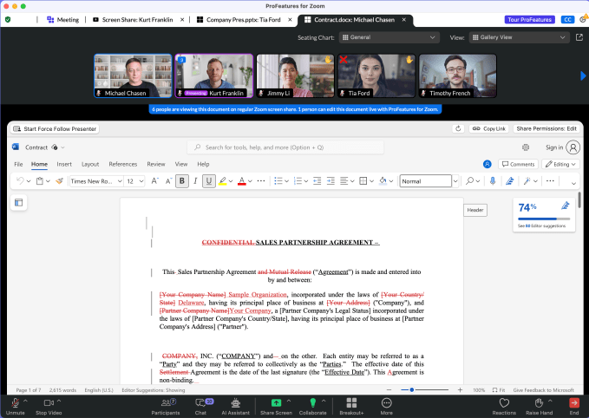The image size is (589, 418).
Task: Click the Share Screen icon
Action: pyautogui.click(x=276, y=402)
